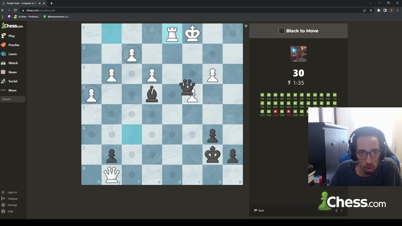Click the highlighted f6 square
The image size is (402, 226).
(x=132, y=134)
